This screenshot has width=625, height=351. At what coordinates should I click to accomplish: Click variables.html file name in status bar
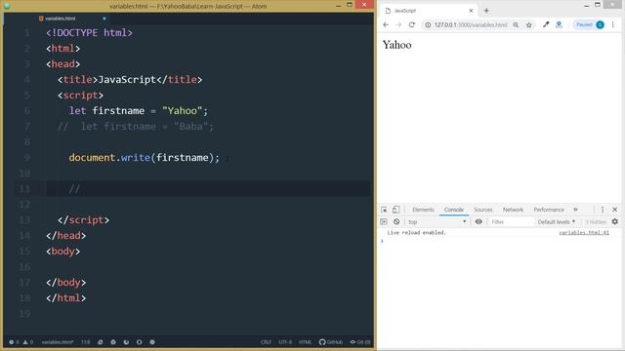tap(58, 342)
